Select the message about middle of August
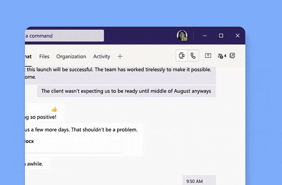282x185 pixels. tap(126, 91)
